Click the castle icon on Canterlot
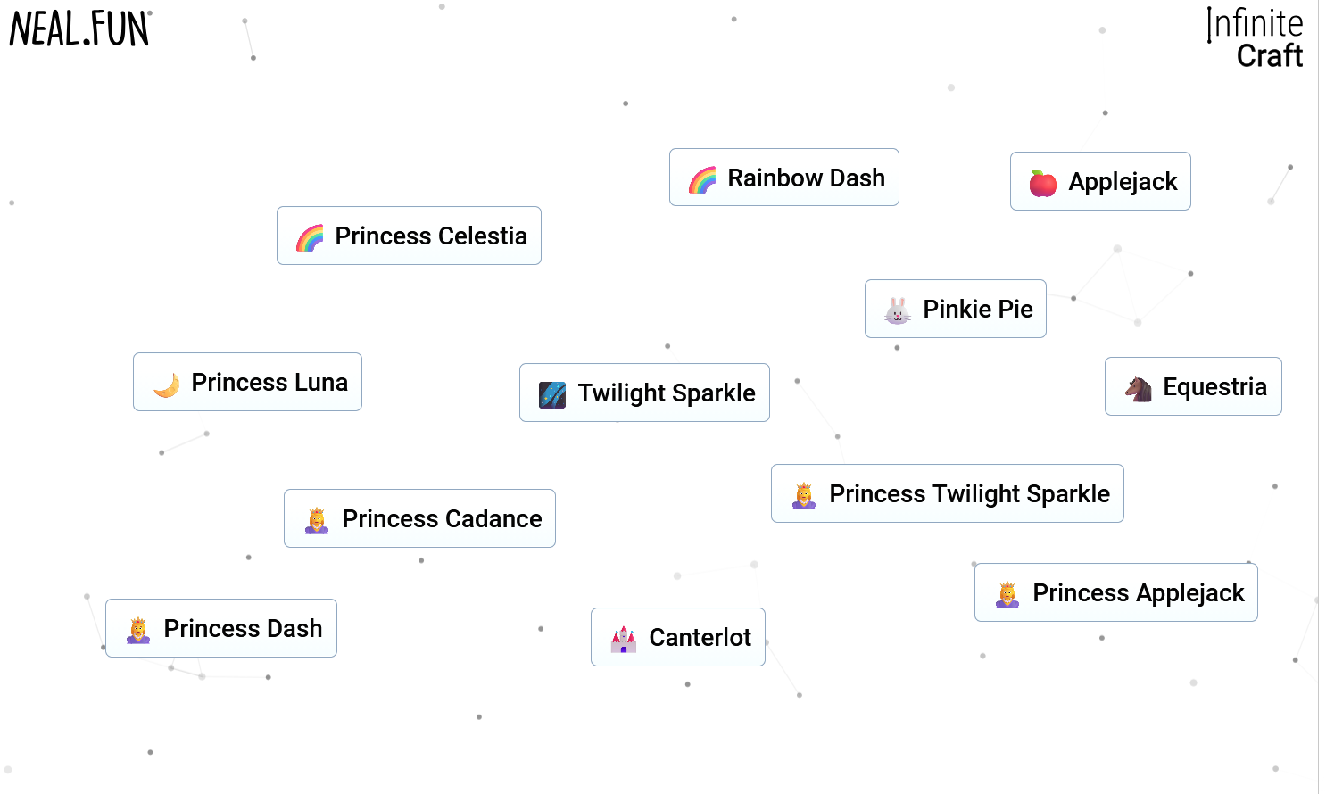This screenshot has width=1326, height=794. click(x=623, y=639)
